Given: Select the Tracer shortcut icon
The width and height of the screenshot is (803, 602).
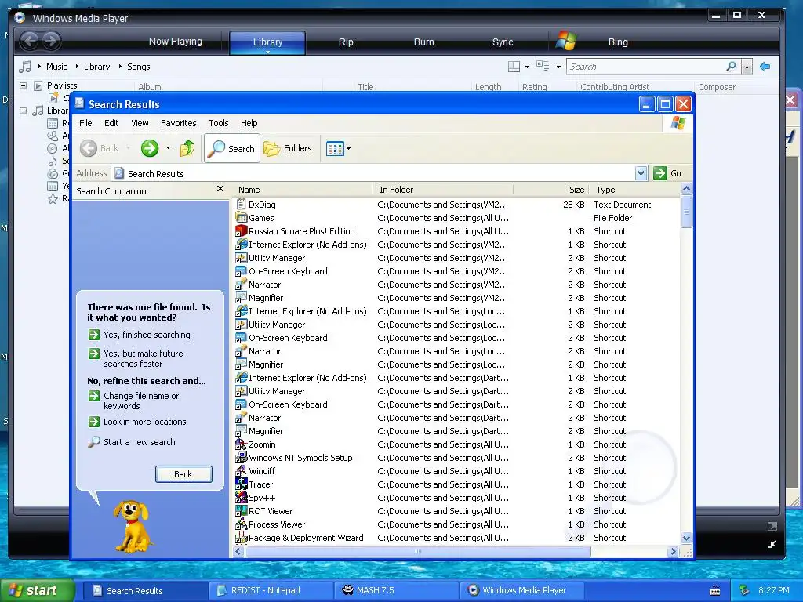Looking at the screenshot, I should (241, 484).
